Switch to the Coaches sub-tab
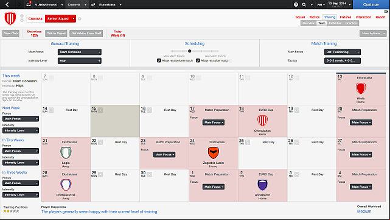This screenshot has height=220, width=390. pos(350,23)
